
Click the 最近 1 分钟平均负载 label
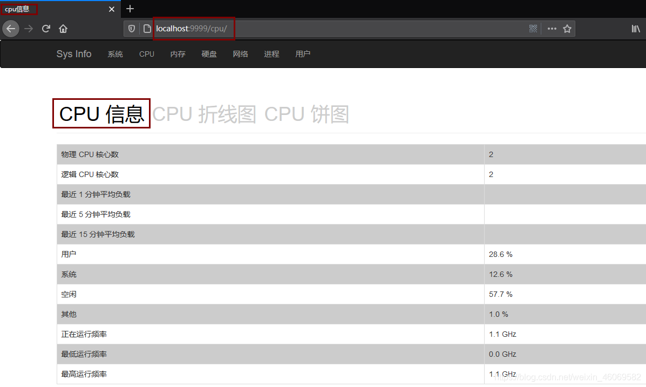pos(96,194)
